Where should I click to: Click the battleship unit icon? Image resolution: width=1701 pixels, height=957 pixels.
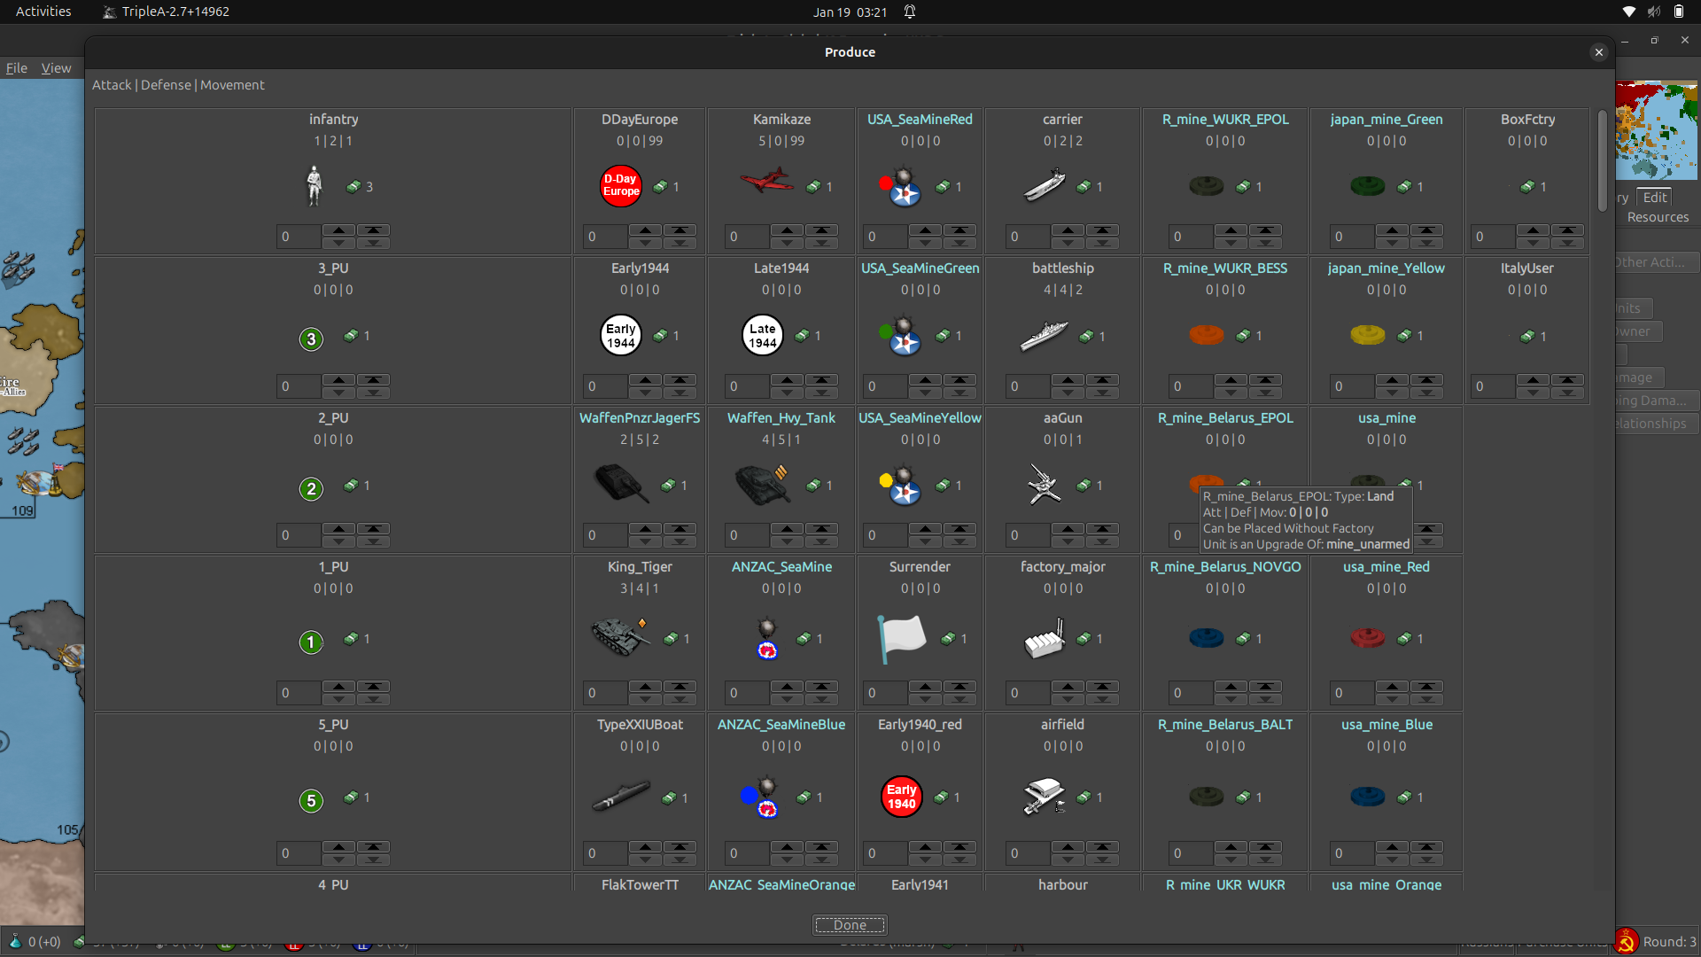pyautogui.click(x=1045, y=335)
